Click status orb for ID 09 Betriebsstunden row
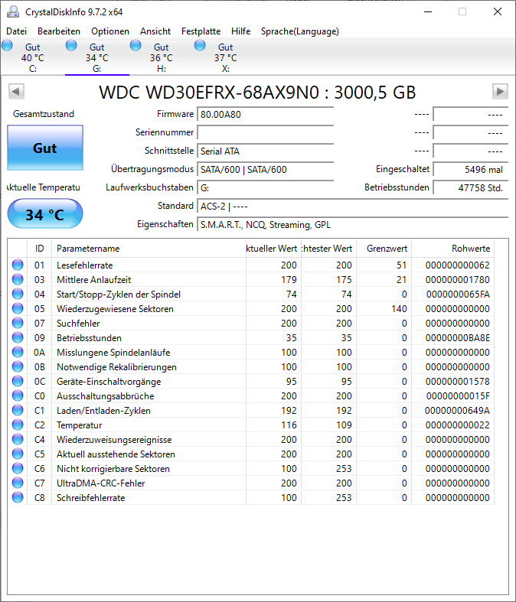 tap(18, 337)
